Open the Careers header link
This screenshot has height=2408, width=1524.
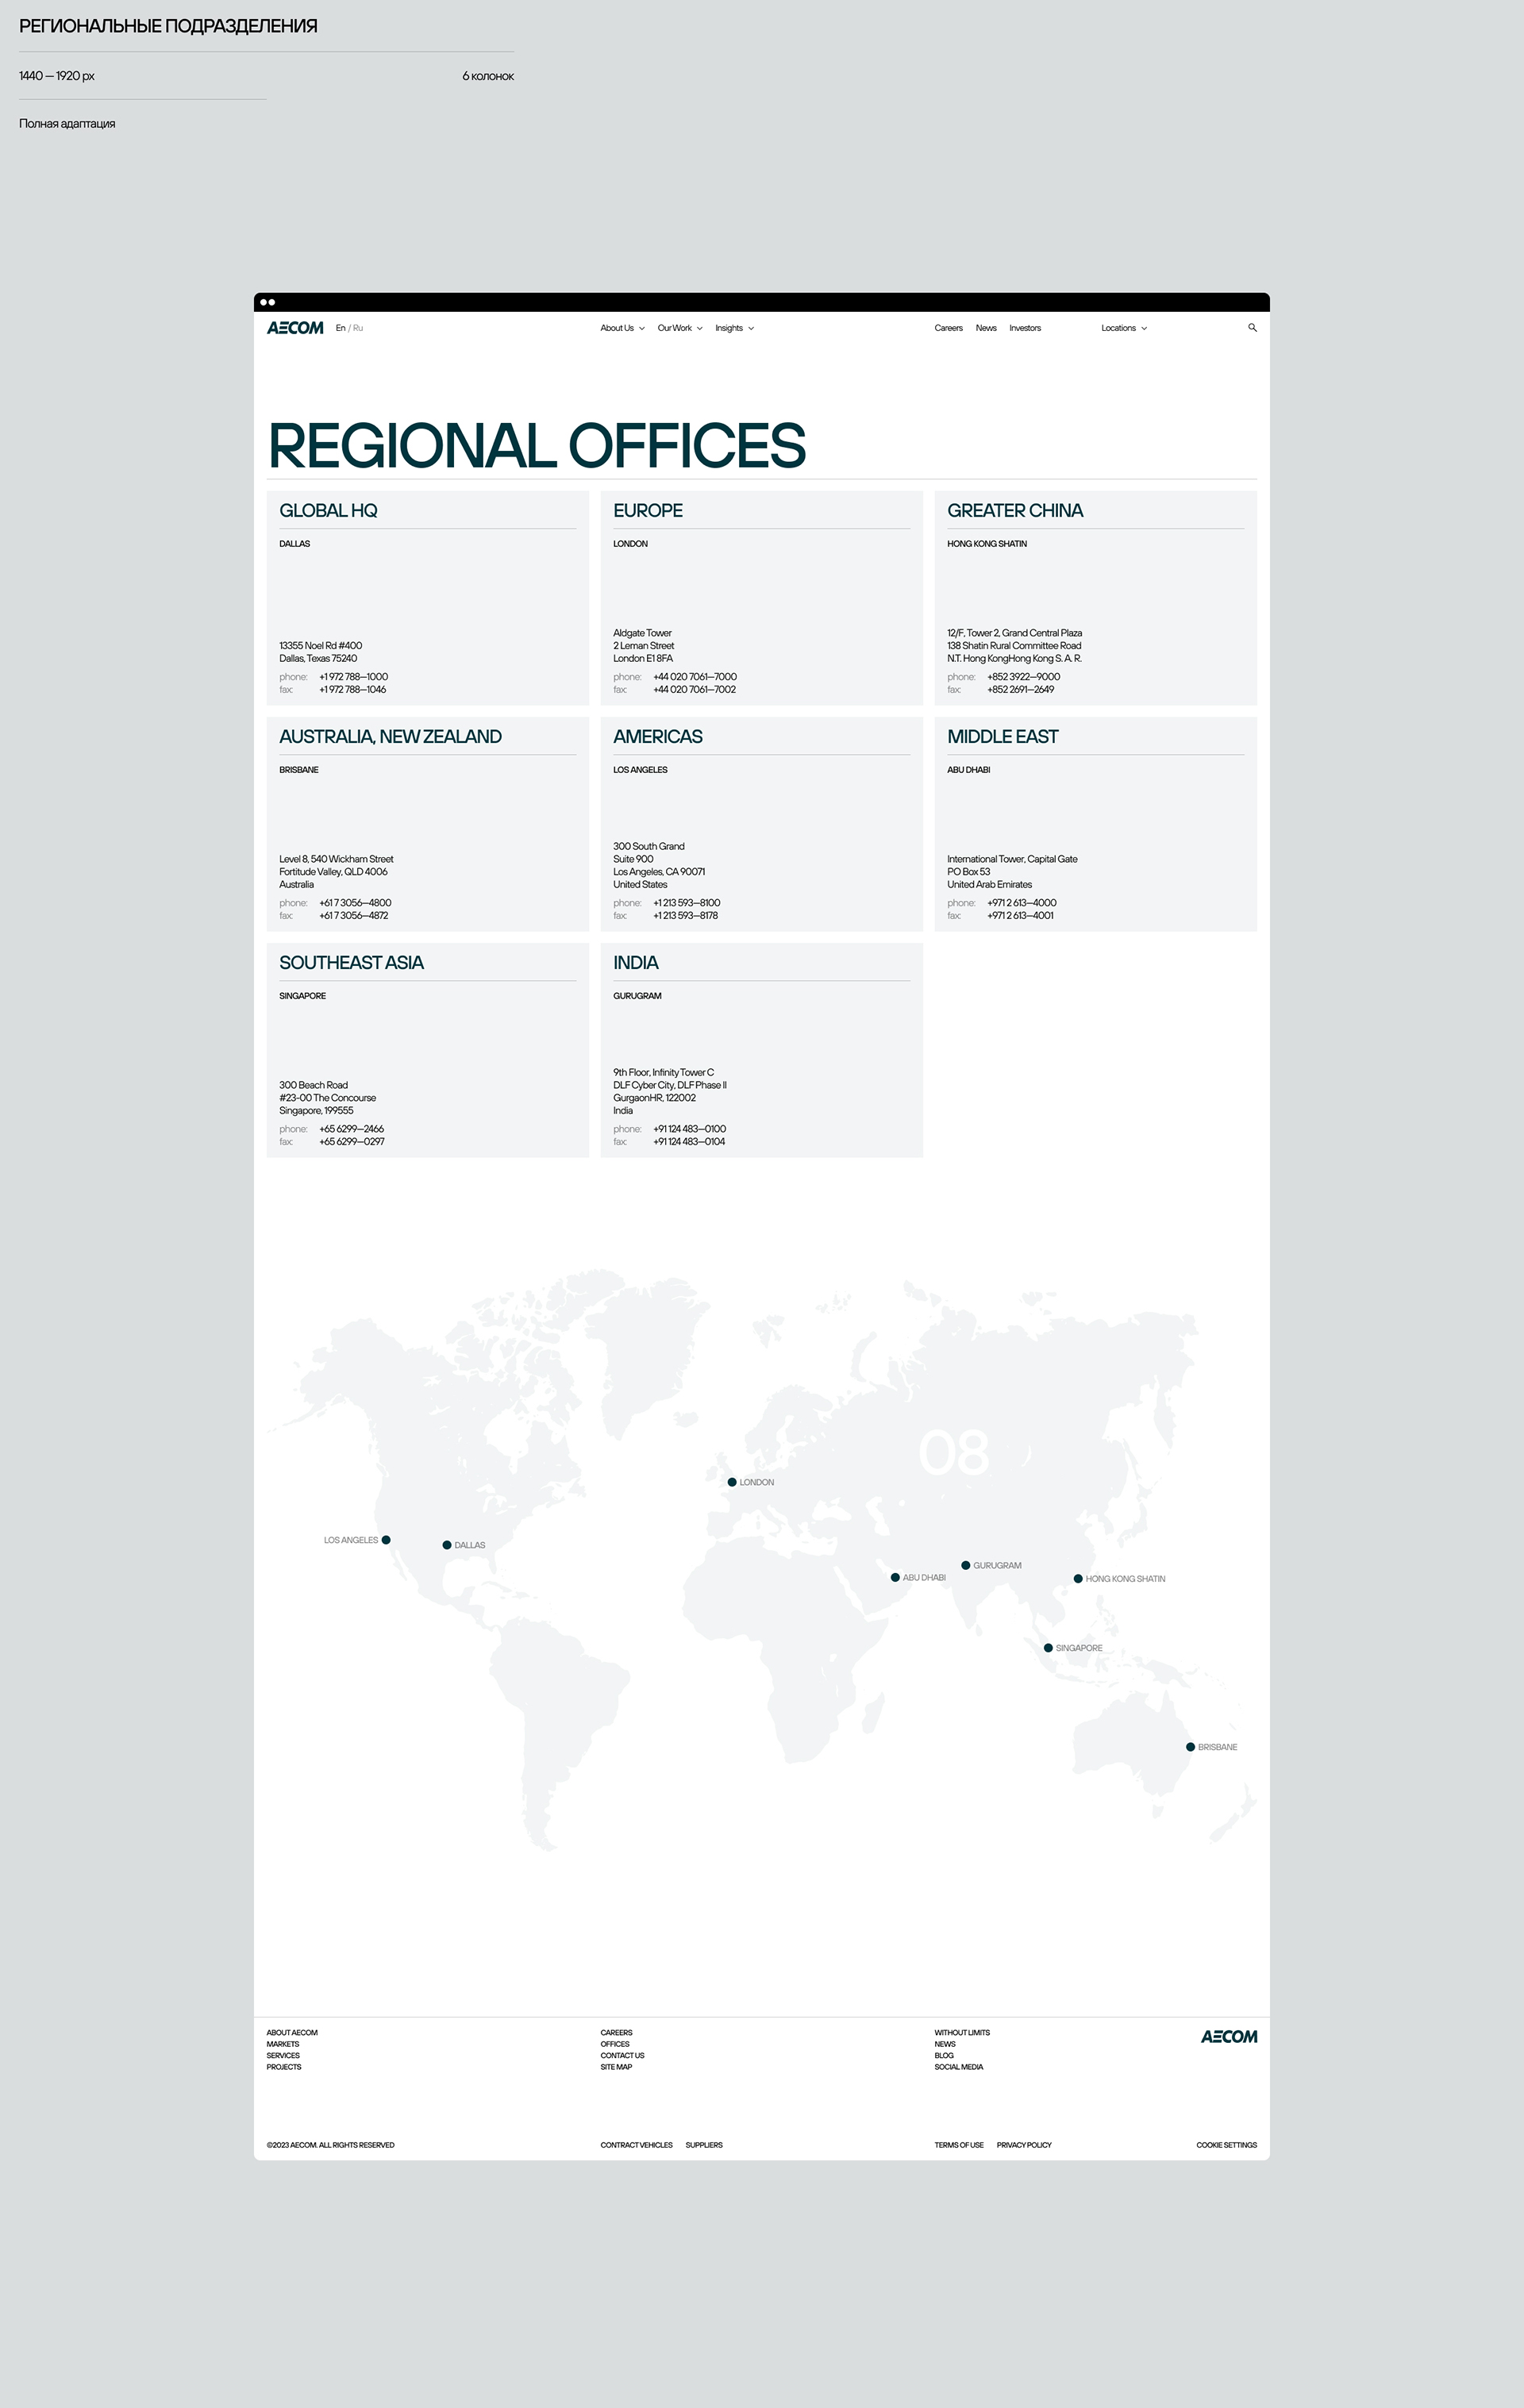[948, 328]
